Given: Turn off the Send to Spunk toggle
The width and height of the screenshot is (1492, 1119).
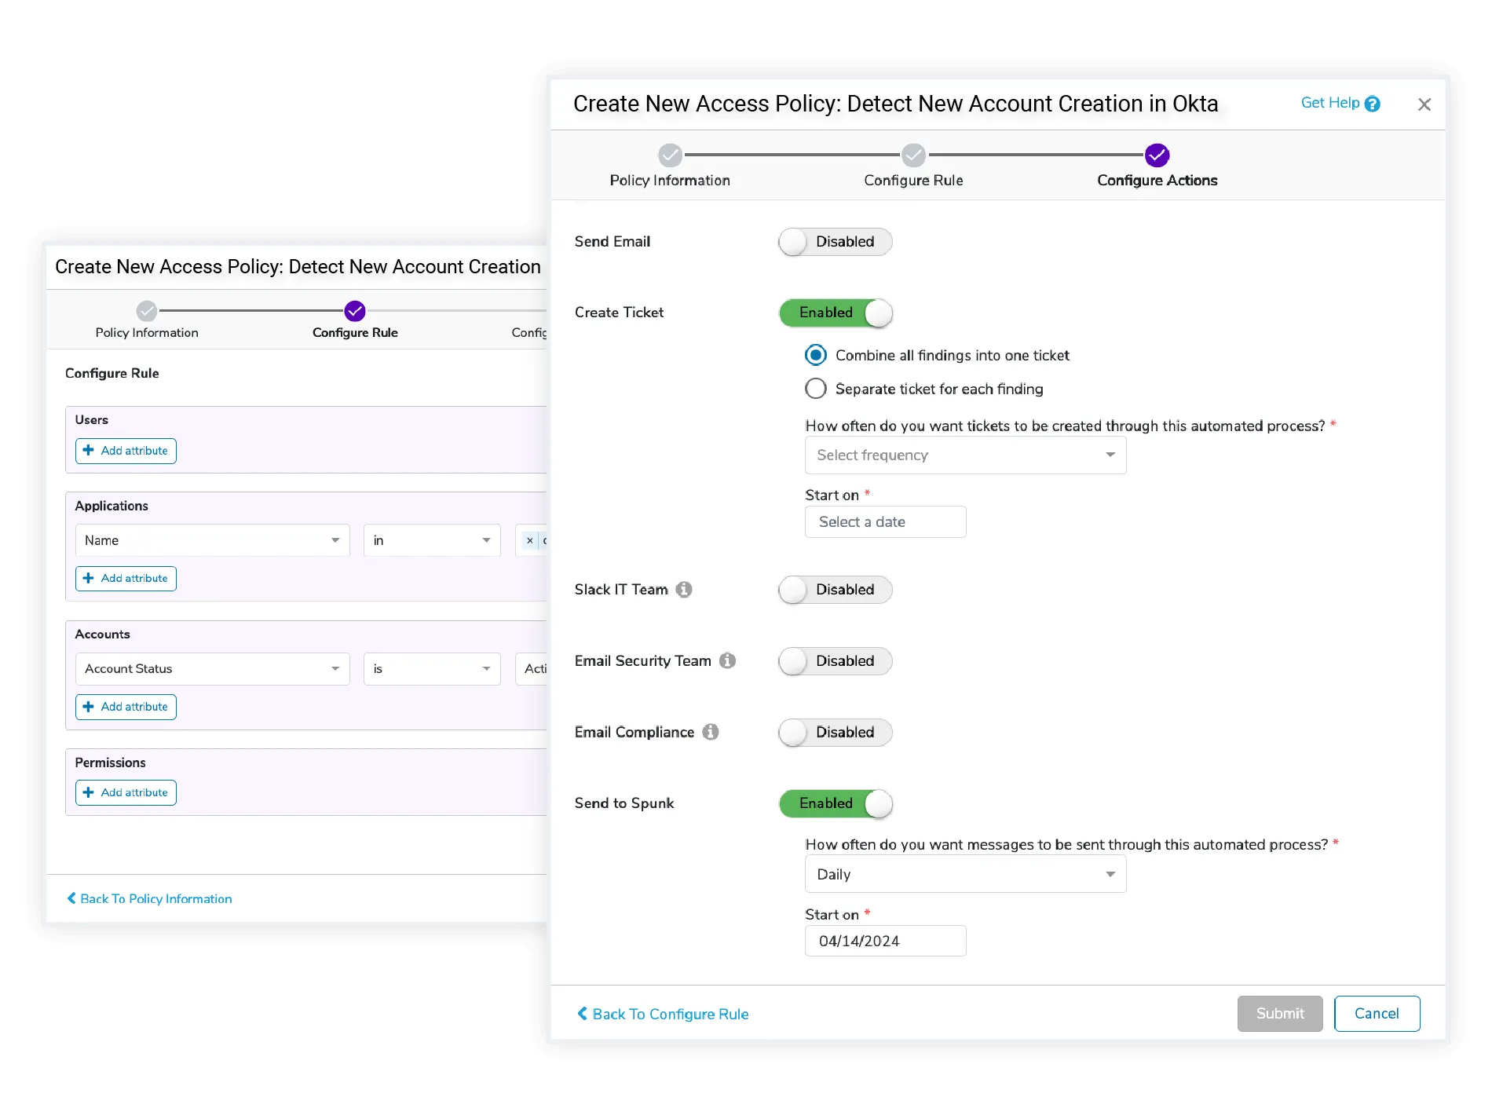Looking at the screenshot, I should point(836,803).
